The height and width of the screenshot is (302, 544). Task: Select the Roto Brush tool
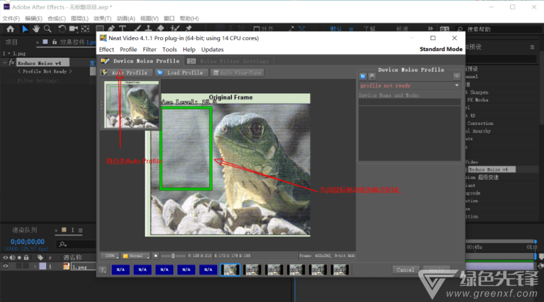(x=175, y=29)
